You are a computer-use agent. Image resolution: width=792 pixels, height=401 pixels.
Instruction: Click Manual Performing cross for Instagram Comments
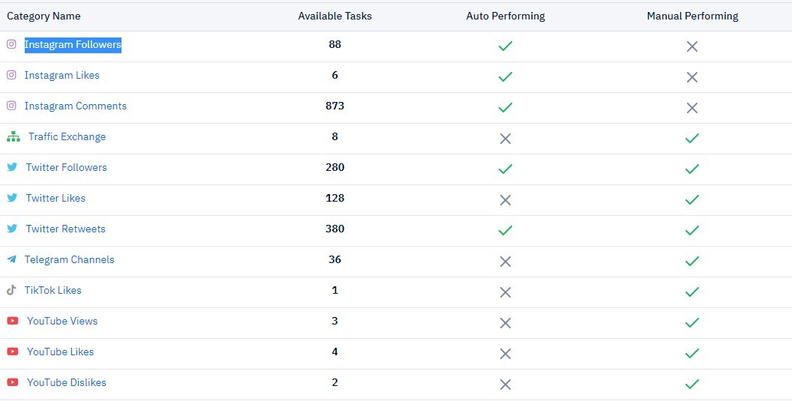[692, 108]
